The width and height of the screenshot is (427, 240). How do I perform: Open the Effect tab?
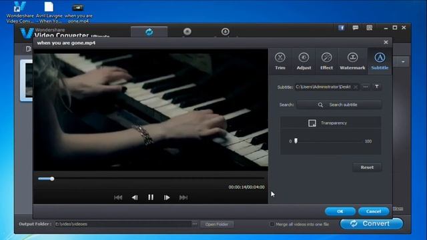326,61
